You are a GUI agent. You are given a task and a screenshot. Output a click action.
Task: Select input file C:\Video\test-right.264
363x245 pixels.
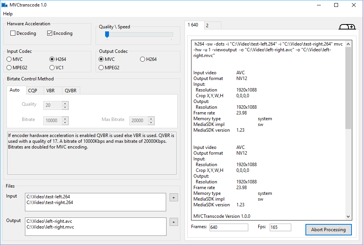[x=50, y=203]
